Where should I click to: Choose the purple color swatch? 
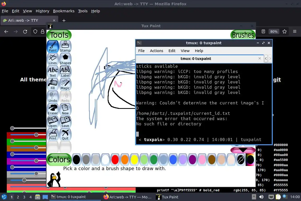click(192, 160)
